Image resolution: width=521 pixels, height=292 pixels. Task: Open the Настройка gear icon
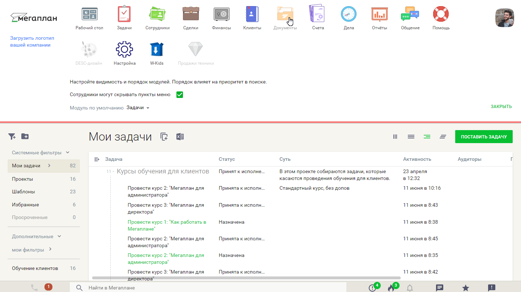(124, 49)
